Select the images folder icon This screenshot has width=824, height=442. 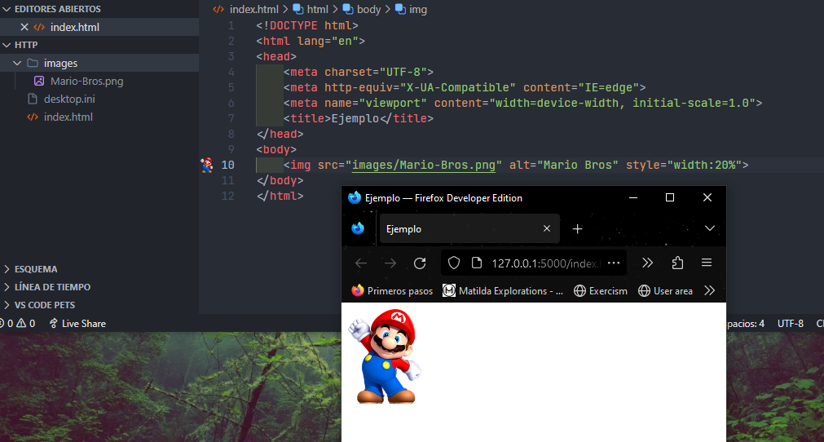point(33,63)
